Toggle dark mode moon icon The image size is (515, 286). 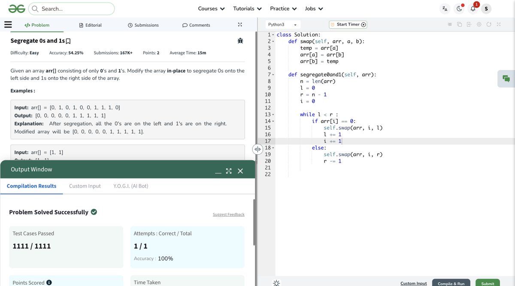(460, 9)
